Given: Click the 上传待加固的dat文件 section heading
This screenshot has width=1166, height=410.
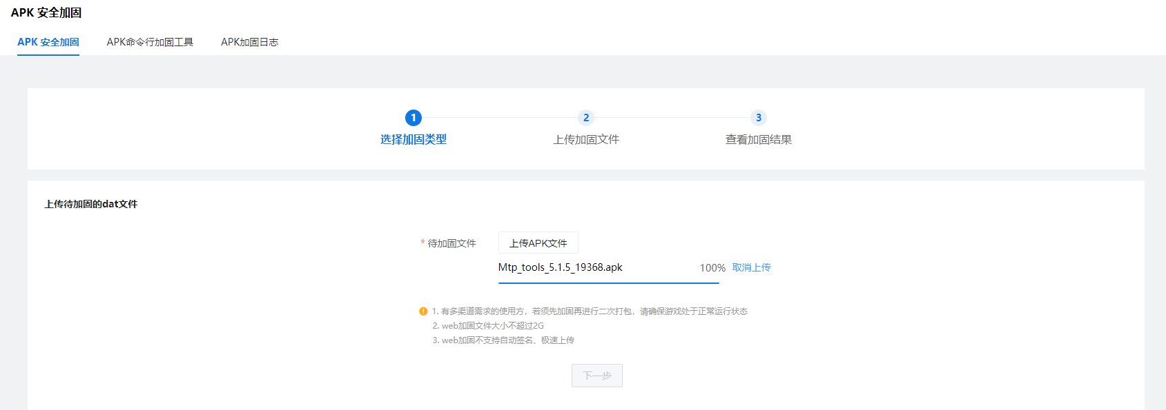Looking at the screenshot, I should pos(91,204).
